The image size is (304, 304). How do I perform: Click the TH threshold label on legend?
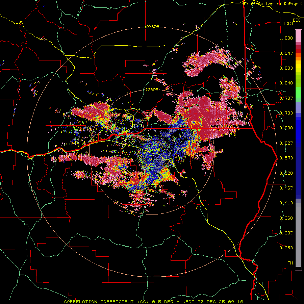coord(290,263)
